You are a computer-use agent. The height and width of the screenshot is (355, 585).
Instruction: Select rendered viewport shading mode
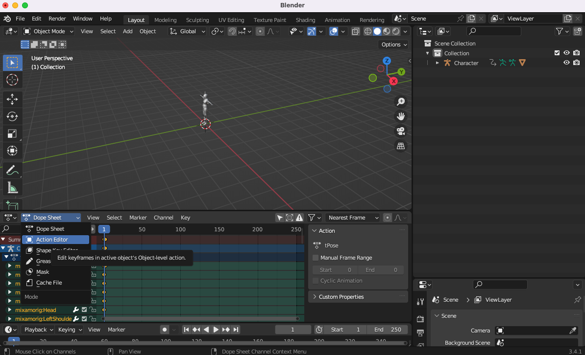click(x=396, y=31)
